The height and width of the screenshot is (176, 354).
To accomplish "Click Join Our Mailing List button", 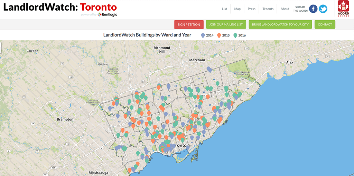I will pyautogui.click(x=226, y=24).
